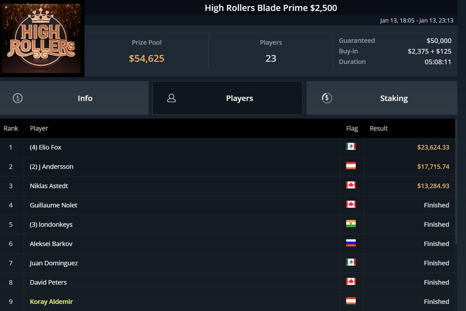This screenshot has width=466, height=311.
Task: Open player Koray Aldemir's highlighted name
Action: pyautogui.click(x=51, y=302)
